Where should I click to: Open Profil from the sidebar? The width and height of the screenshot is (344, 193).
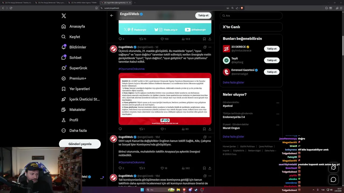tap(70, 120)
